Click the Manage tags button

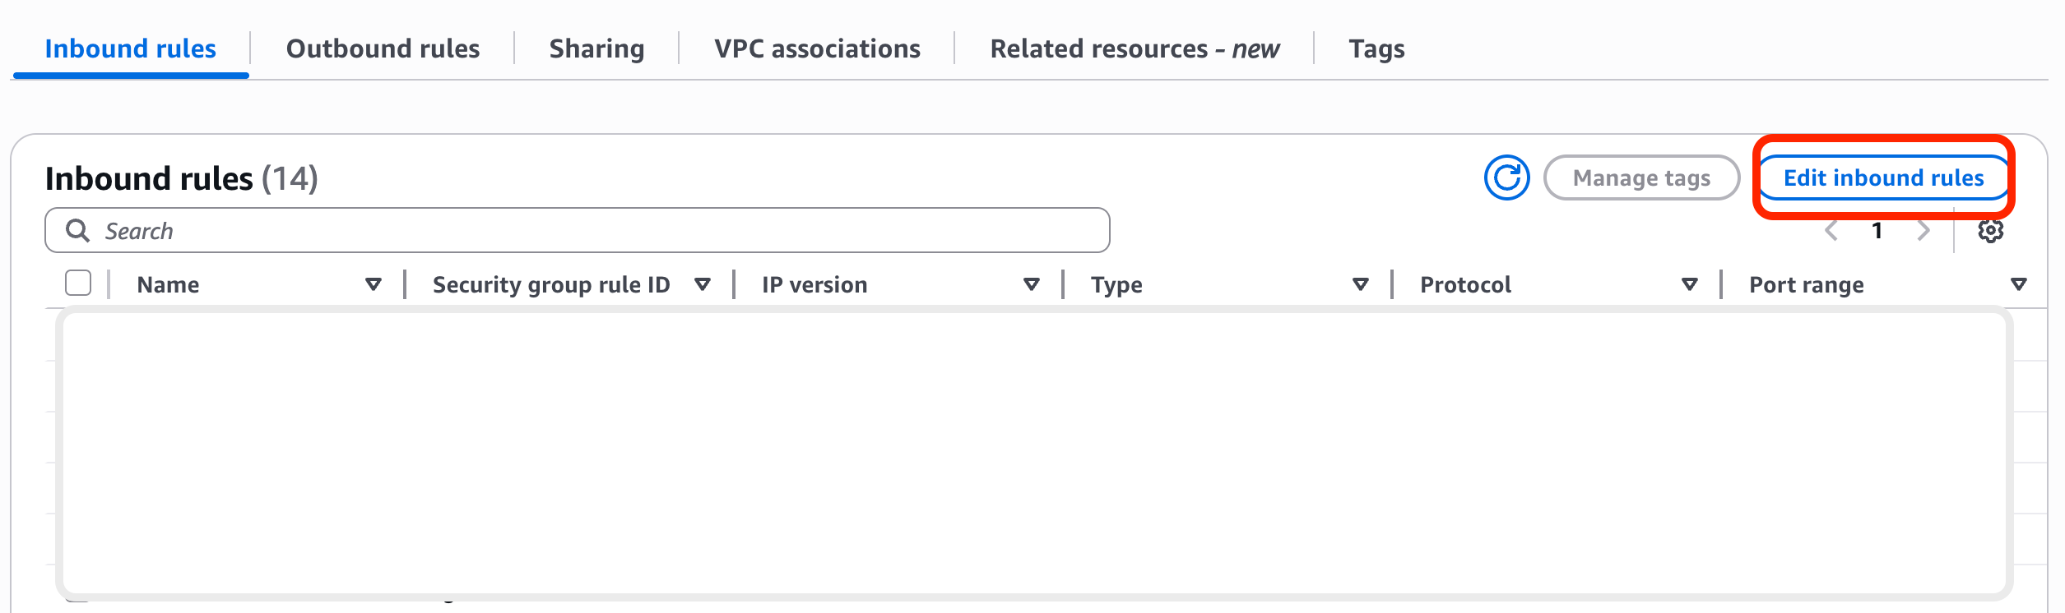coord(1640,177)
